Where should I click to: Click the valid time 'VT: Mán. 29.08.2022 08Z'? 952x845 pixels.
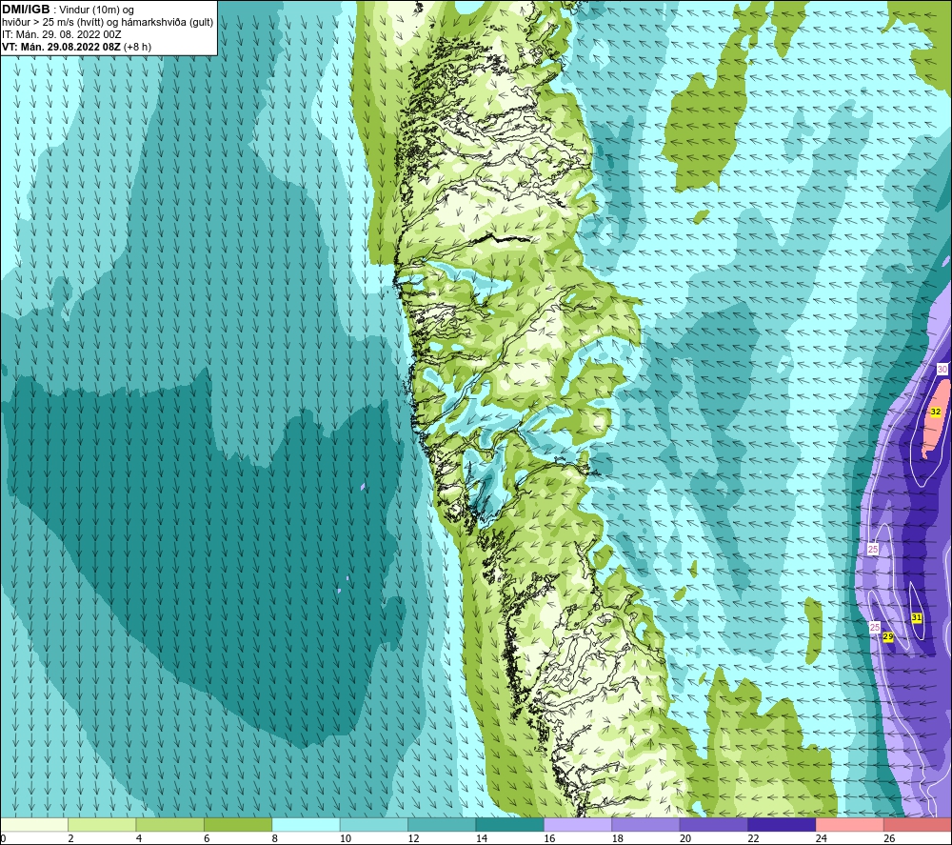[61, 47]
